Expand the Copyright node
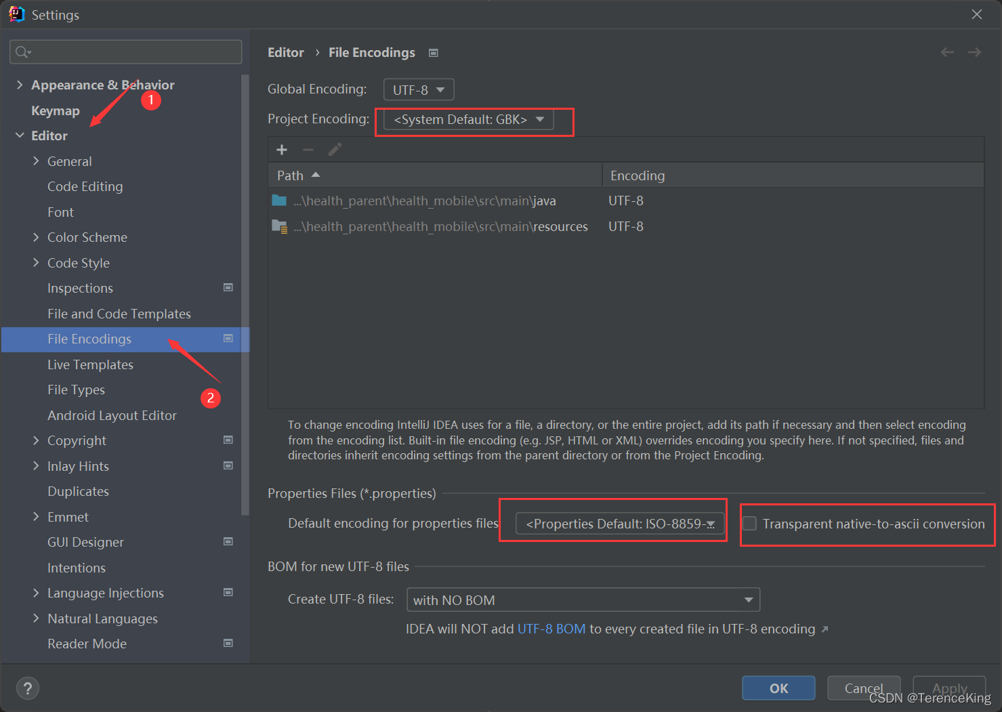Image resolution: width=1002 pixels, height=712 pixels. 36,440
